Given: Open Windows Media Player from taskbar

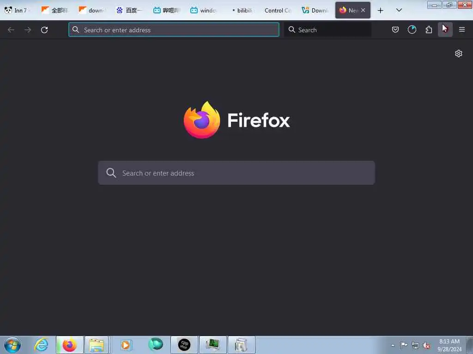Looking at the screenshot, I should pyautogui.click(x=126, y=345).
